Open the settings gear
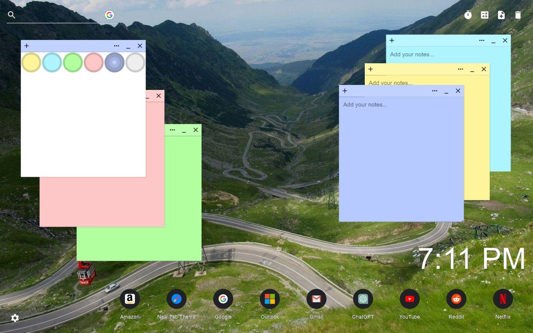Image resolution: width=533 pixels, height=333 pixels. coord(15,318)
